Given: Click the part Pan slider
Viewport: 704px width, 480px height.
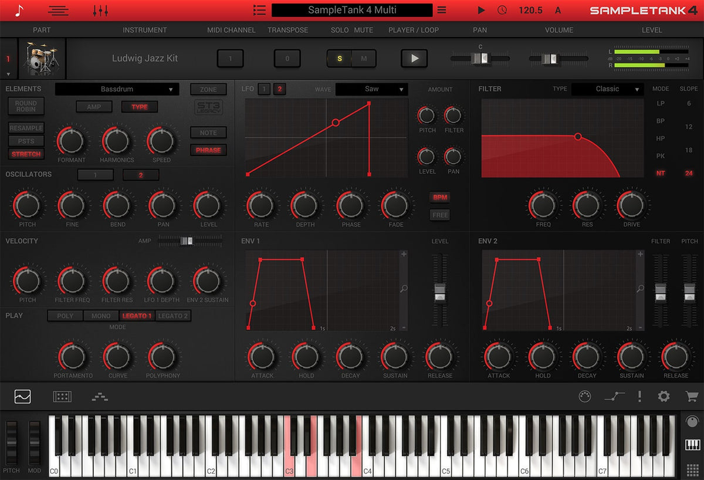Looking at the screenshot, I should click(480, 58).
